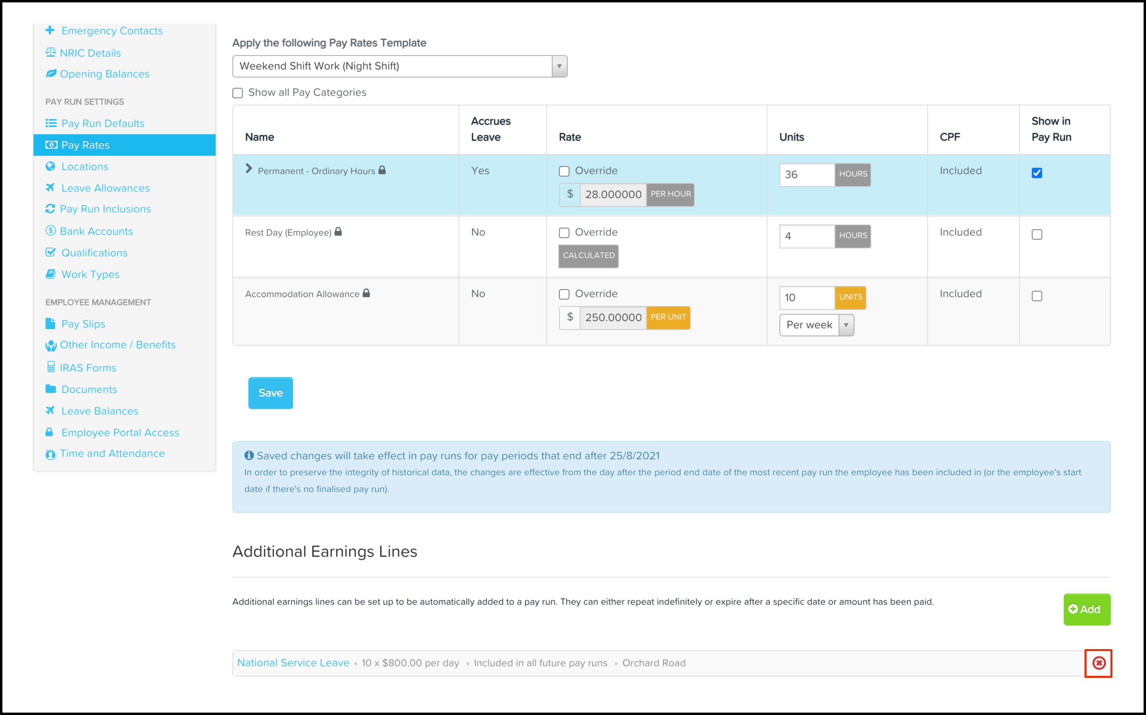
Task: Click the NRIC Details scales icon
Action: (x=51, y=52)
